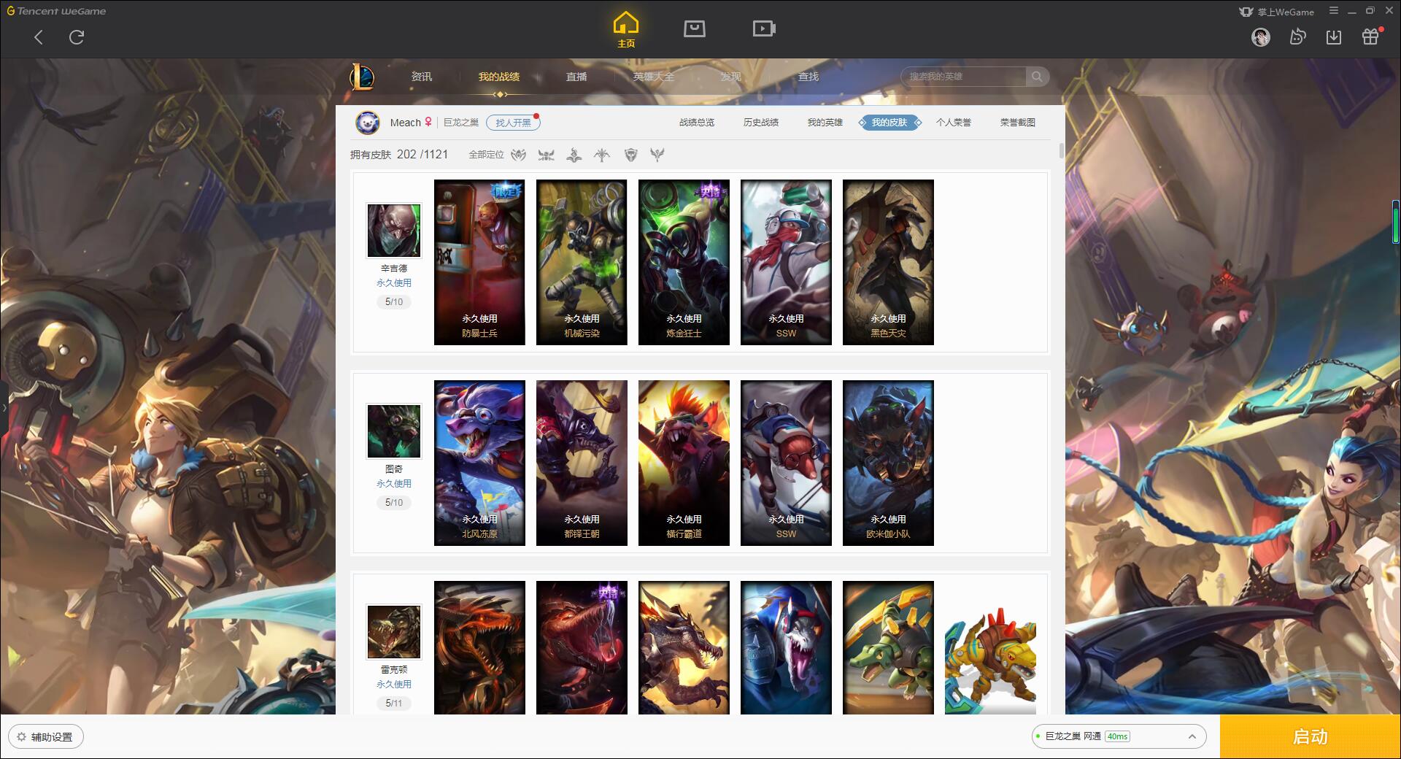Viewport: 1401px width, 759px height.
Task: Expand the left edge sidebar arrow
Action: [x=4, y=407]
